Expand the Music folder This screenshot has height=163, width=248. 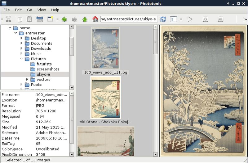click(x=21, y=53)
